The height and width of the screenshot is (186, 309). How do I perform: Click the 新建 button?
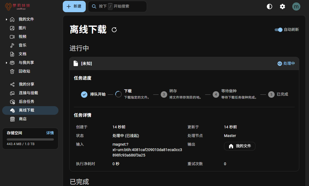tap(74, 6)
